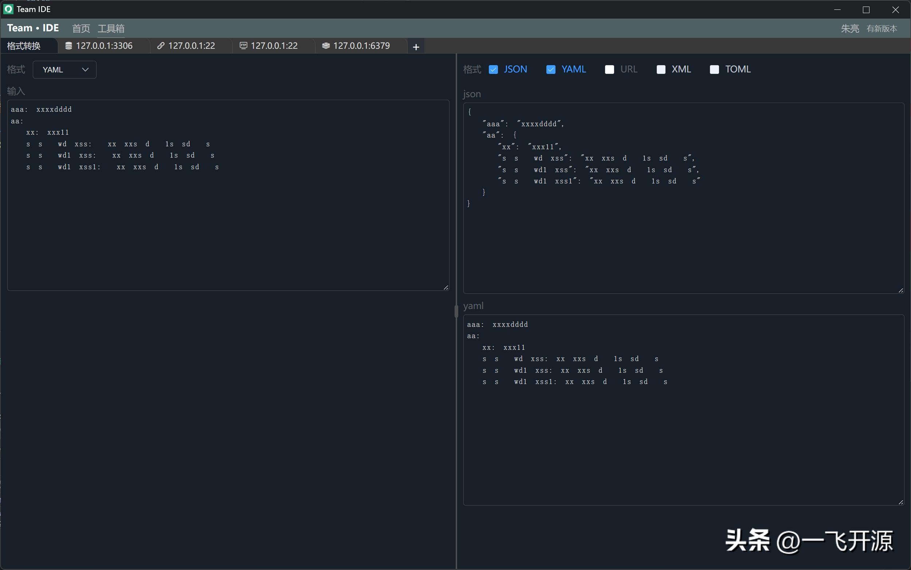Click the database icon on 127.0.0.1:3306 tab

pos(68,46)
